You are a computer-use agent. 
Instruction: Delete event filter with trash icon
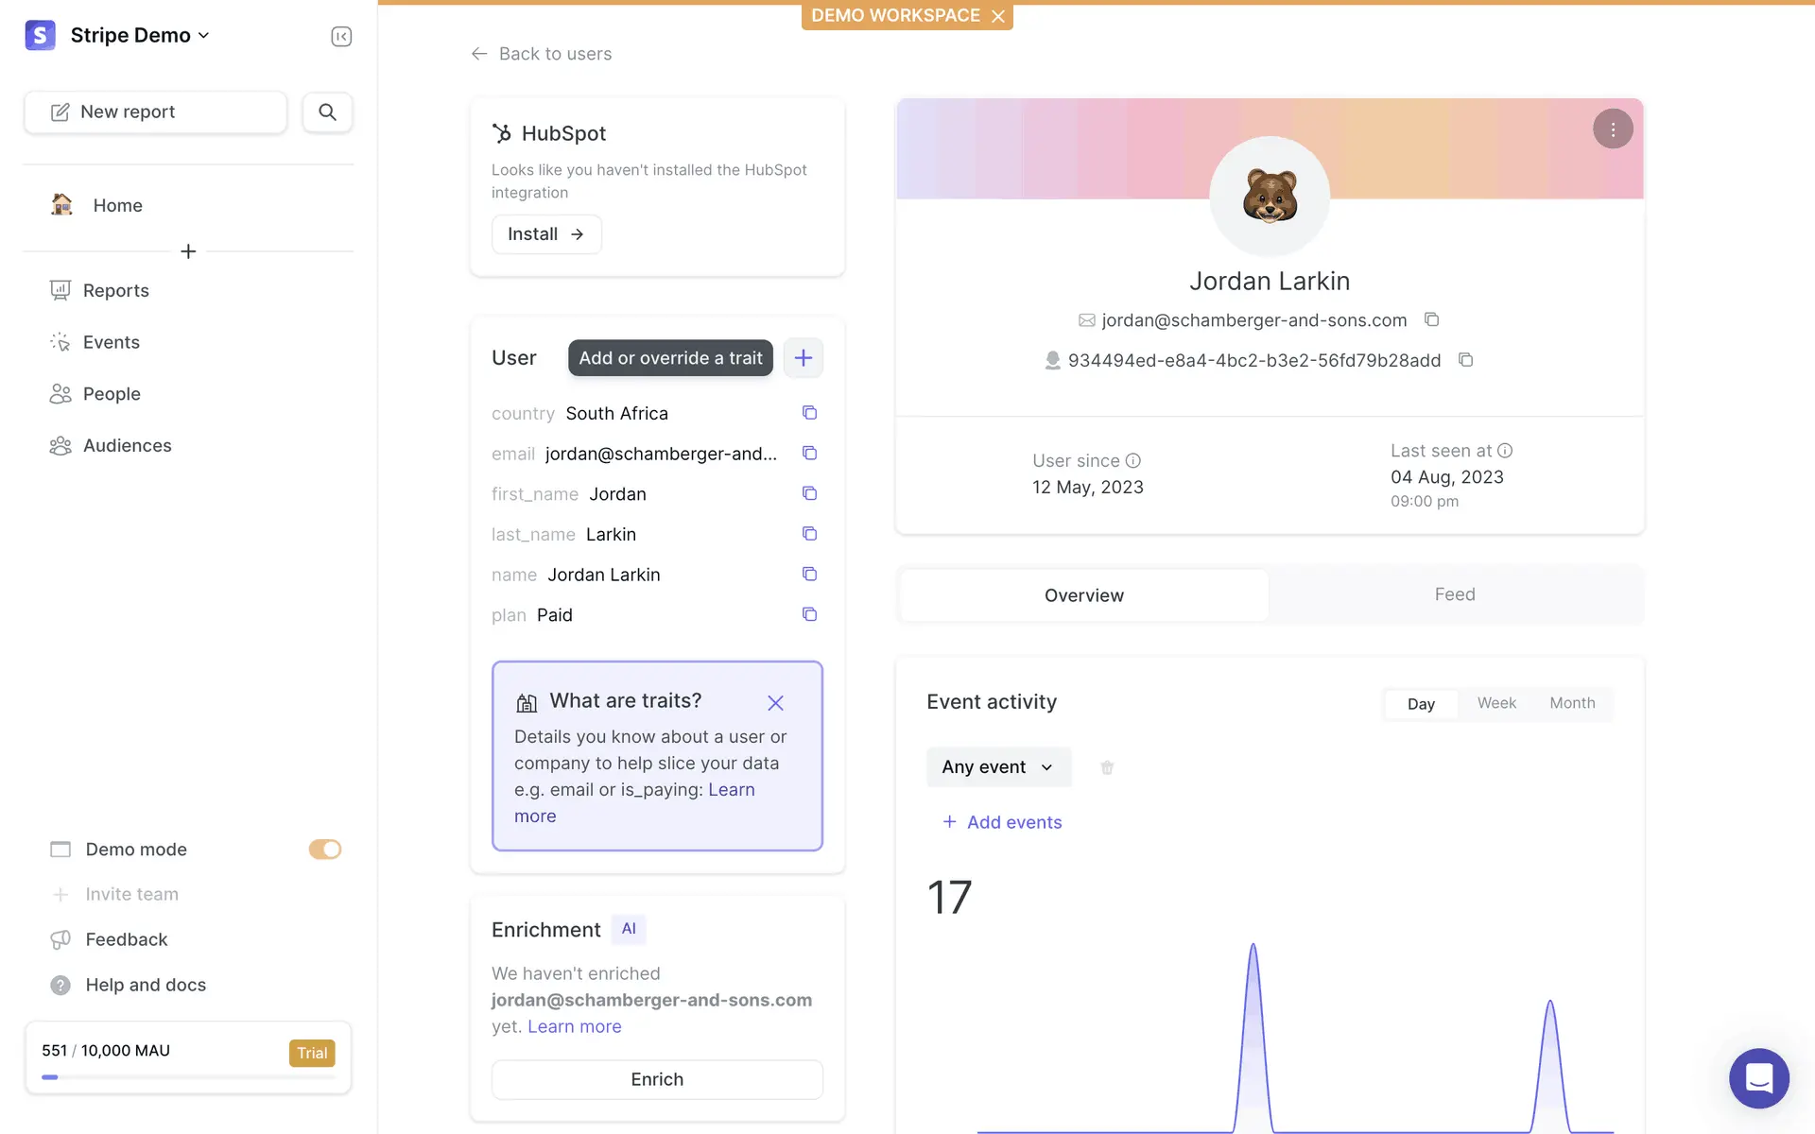tap(1107, 767)
